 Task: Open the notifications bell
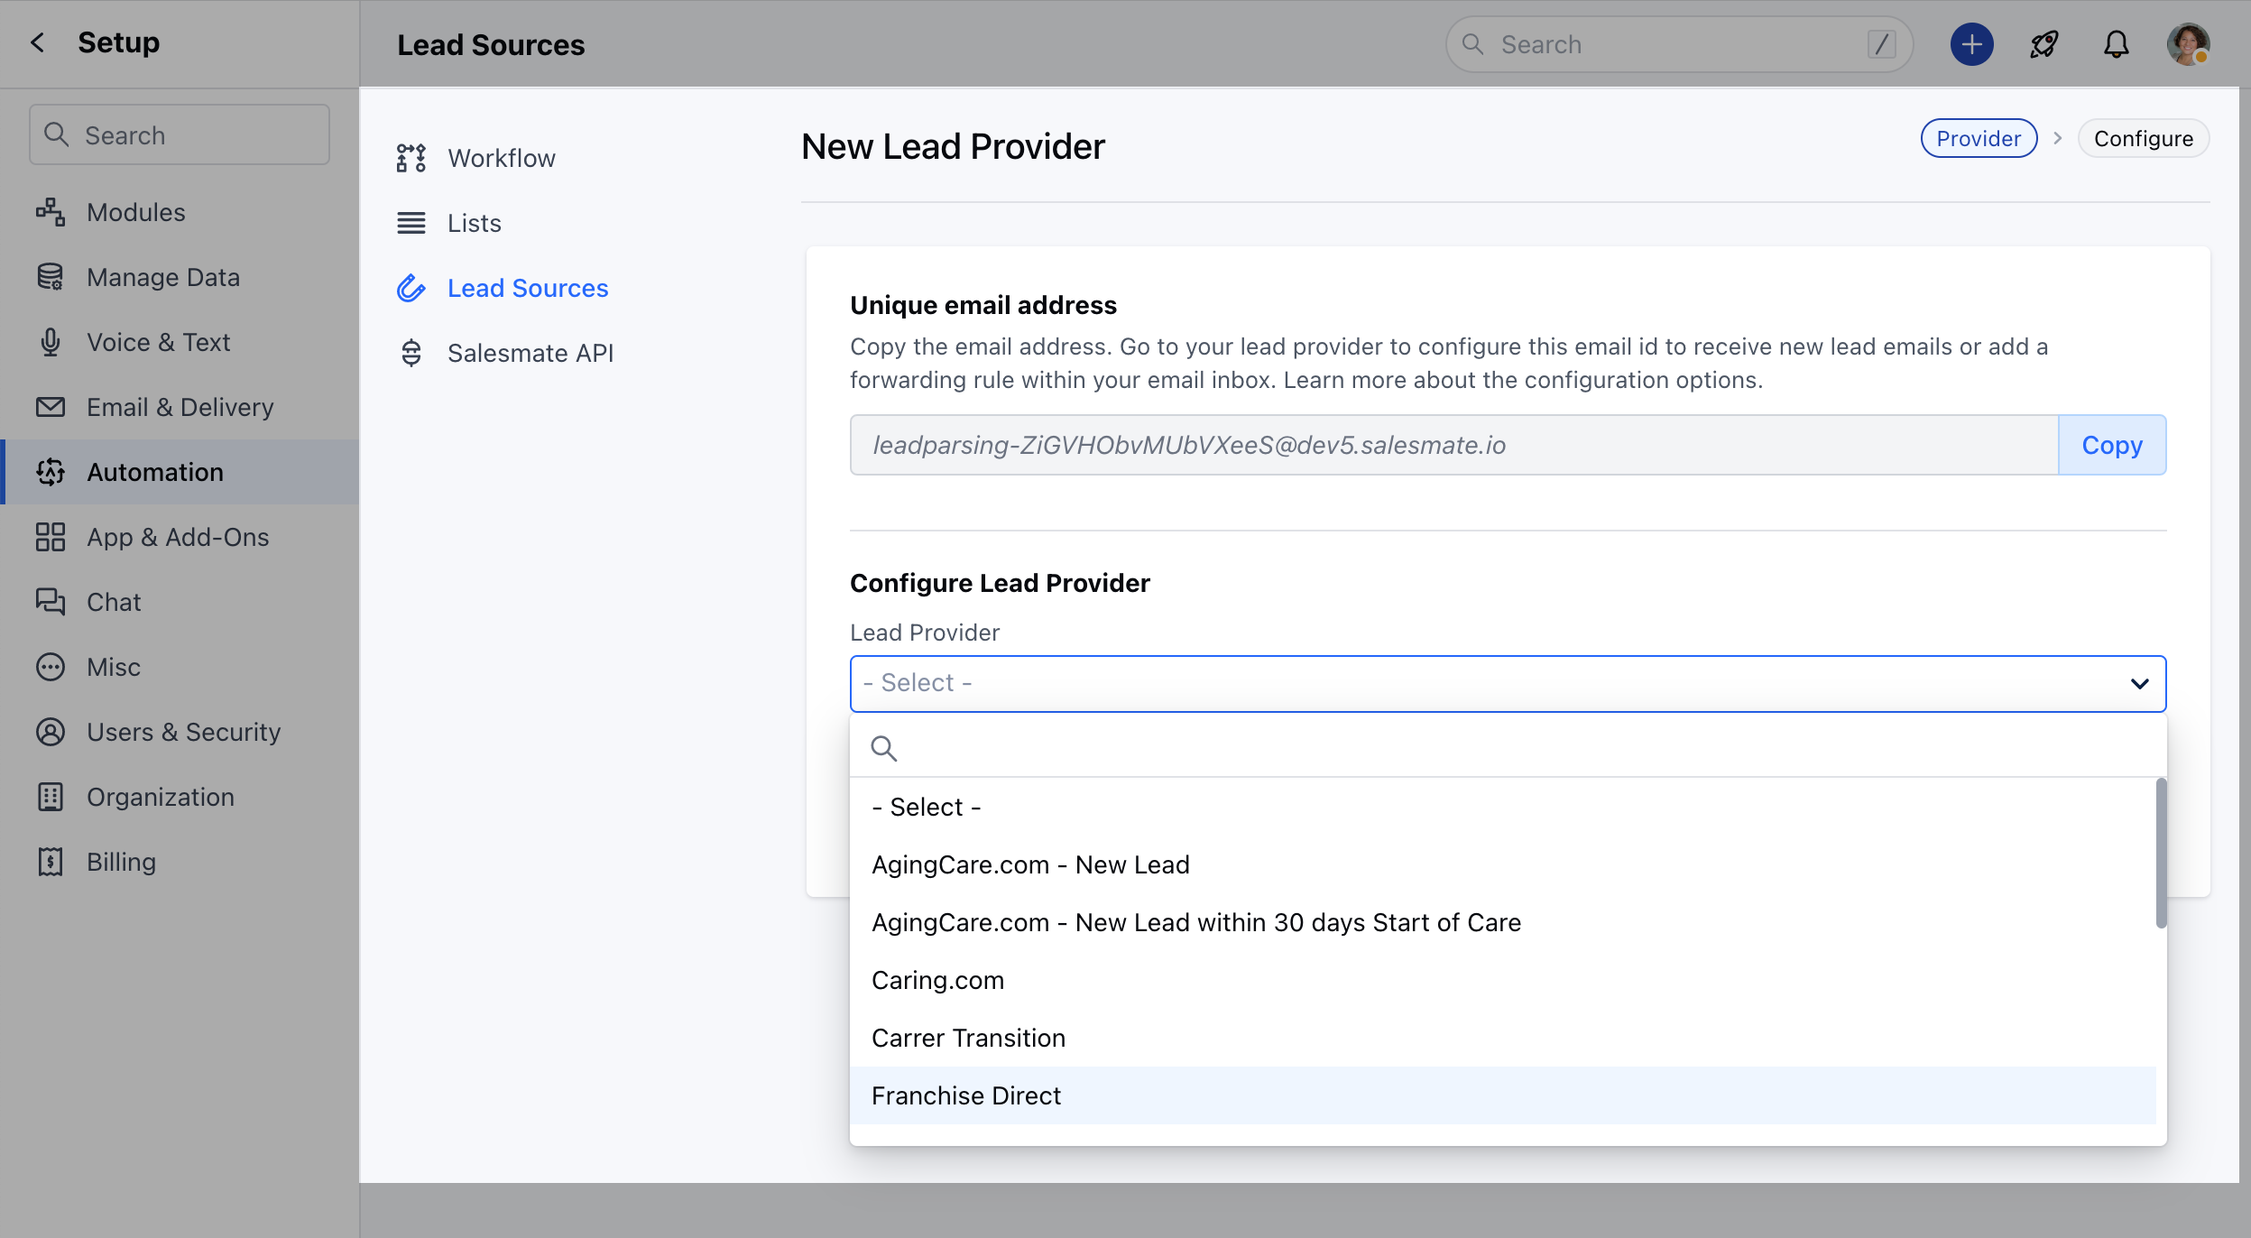pos(2116,44)
